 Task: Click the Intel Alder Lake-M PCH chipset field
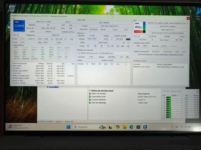coord(109,26)
